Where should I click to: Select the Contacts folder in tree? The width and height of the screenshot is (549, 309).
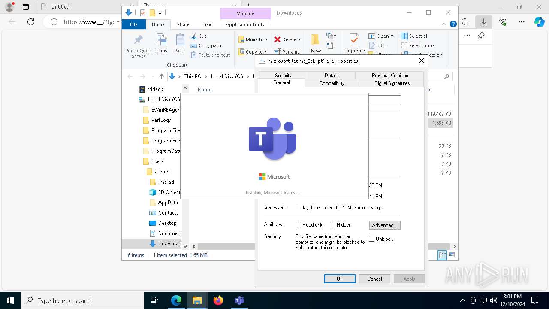[164, 213]
